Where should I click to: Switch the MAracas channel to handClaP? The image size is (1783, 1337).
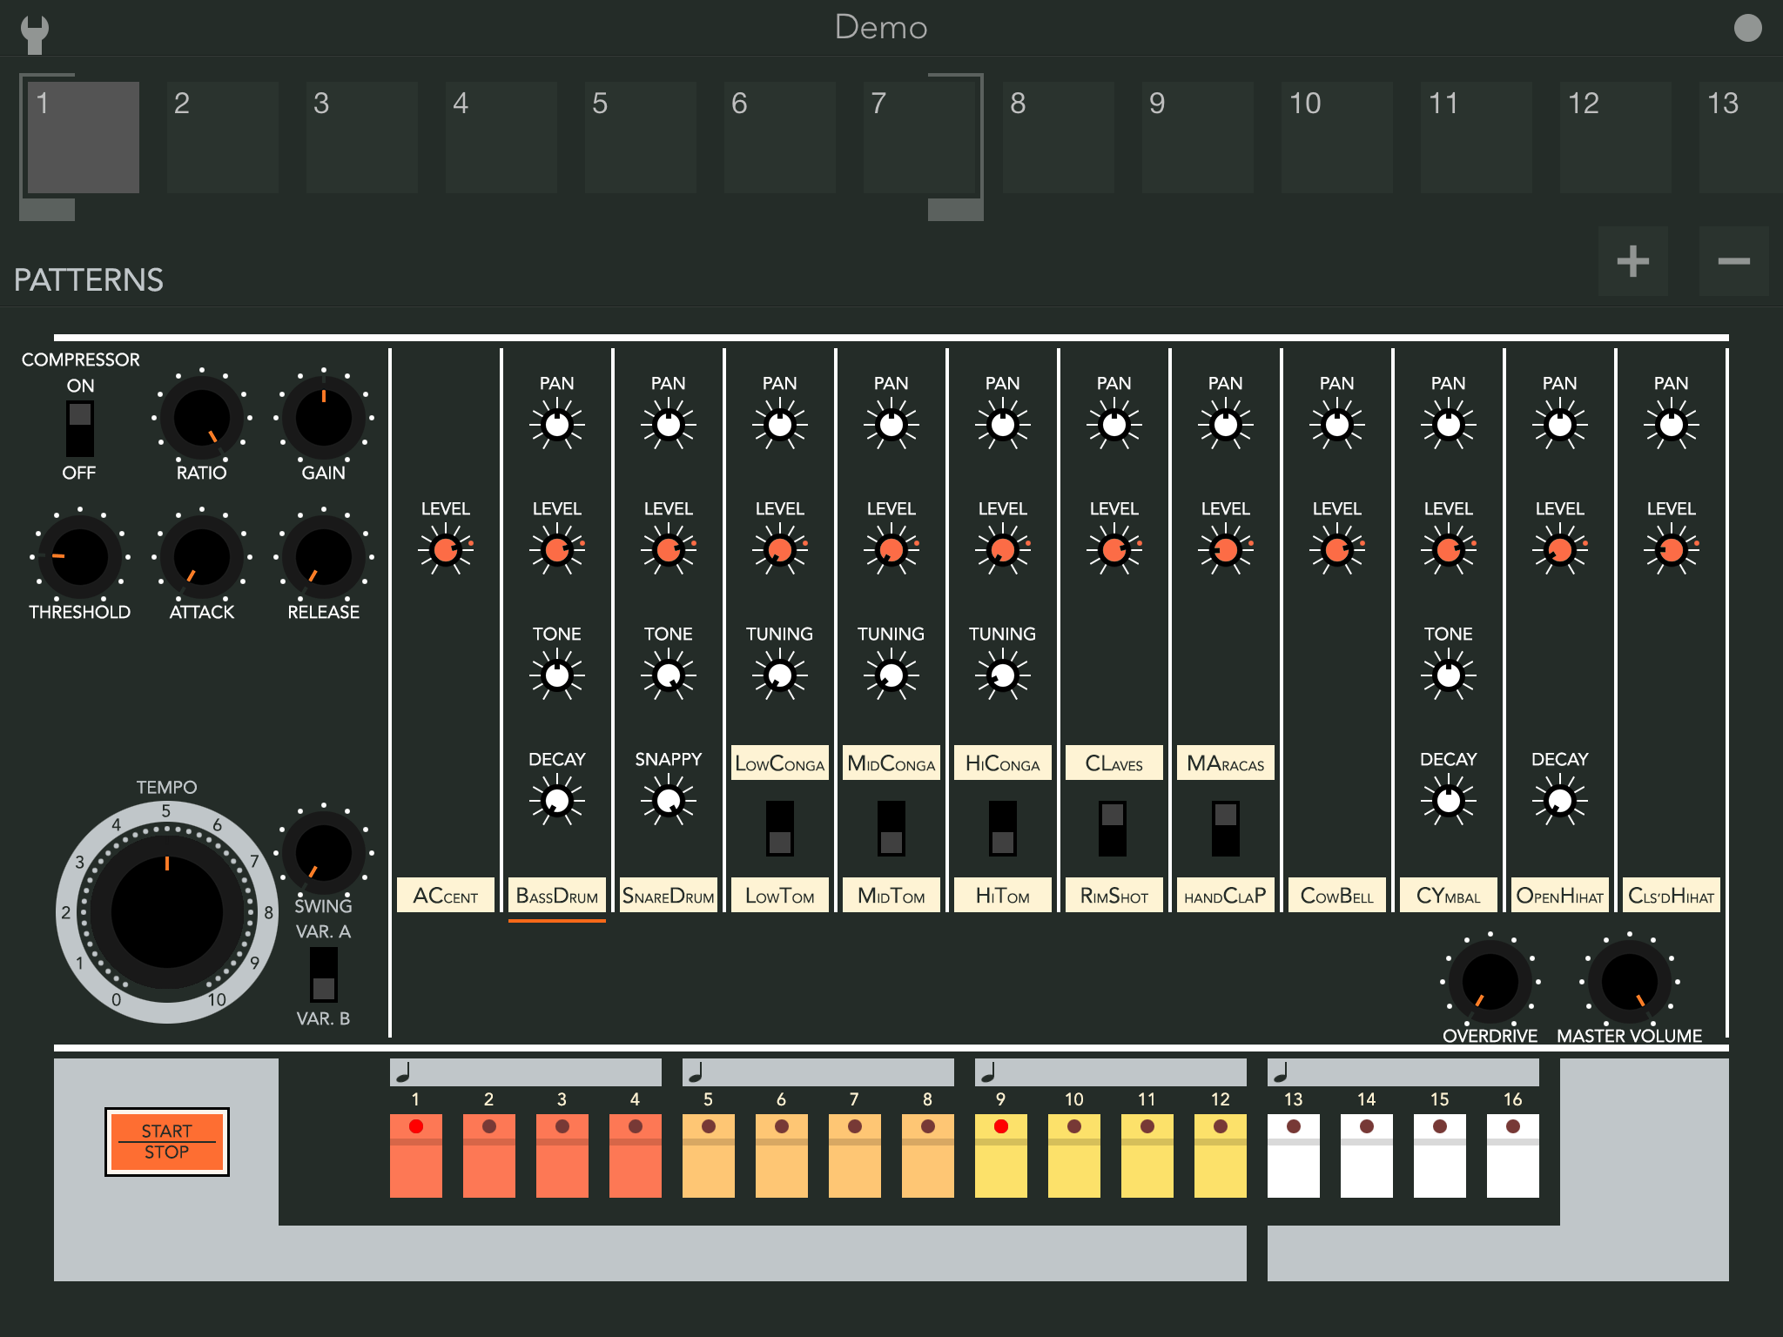click(1225, 829)
